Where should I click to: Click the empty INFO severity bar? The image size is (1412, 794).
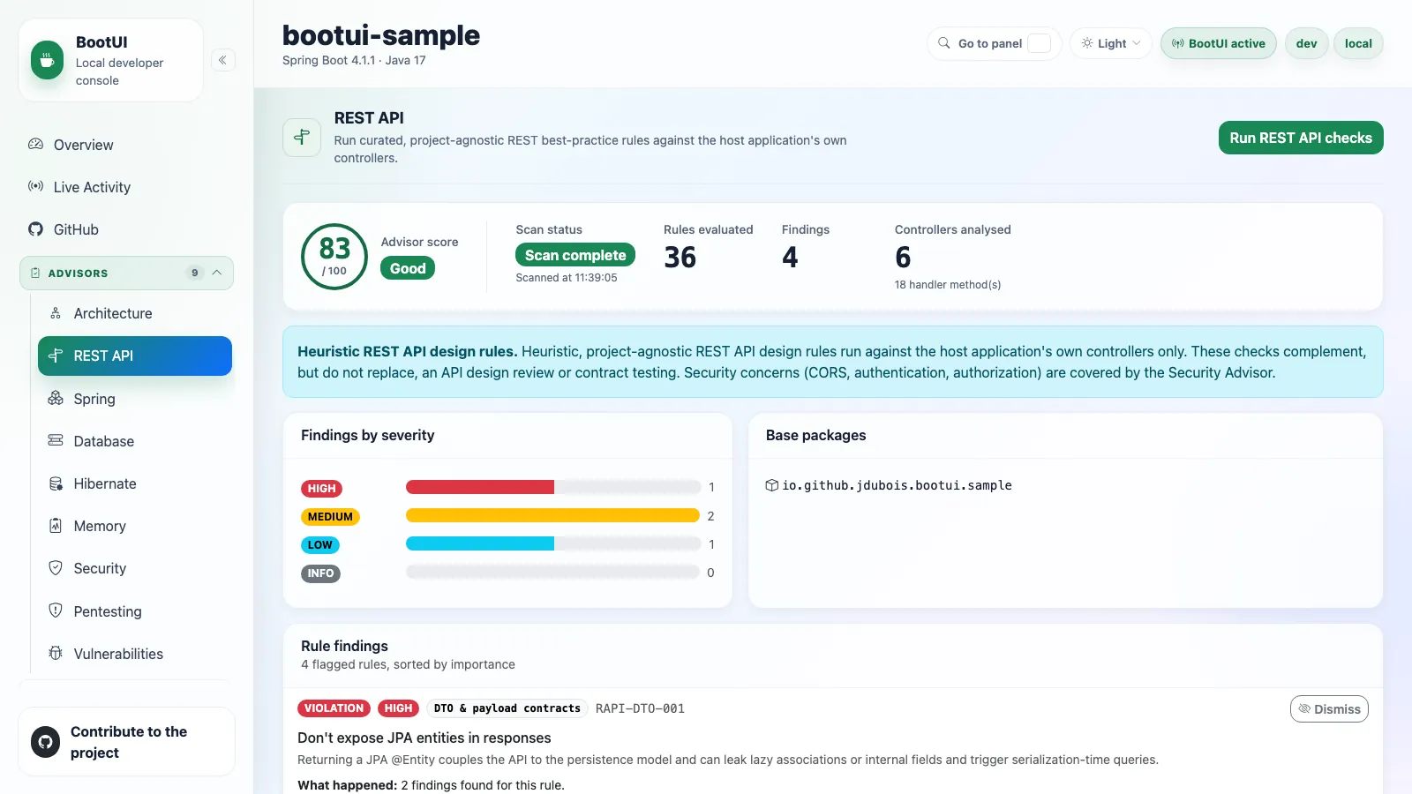pyautogui.click(x=552, y=572)
